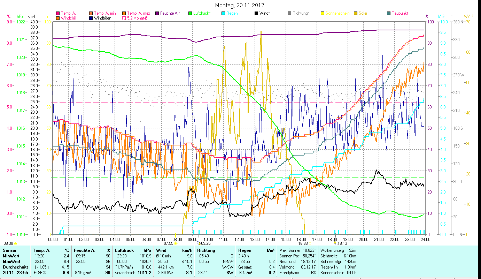This screenshot has width=481, height=279.
Task: Click the Solar legend square
Action: [356, 13]
